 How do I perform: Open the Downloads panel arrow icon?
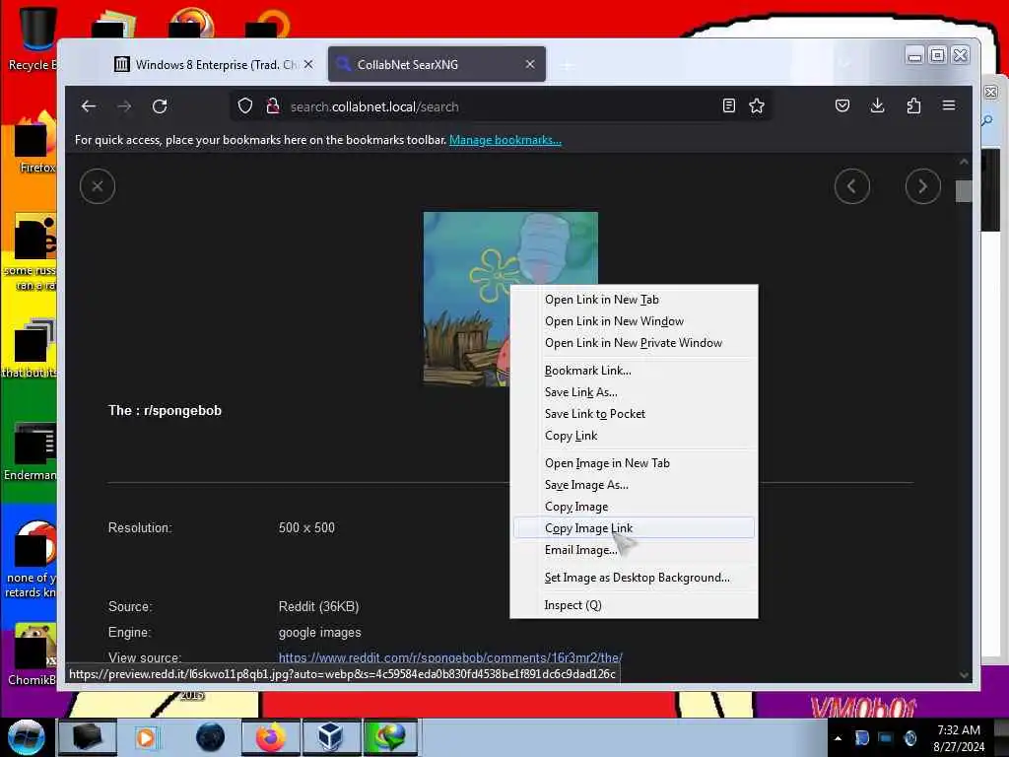pos(877,105)
